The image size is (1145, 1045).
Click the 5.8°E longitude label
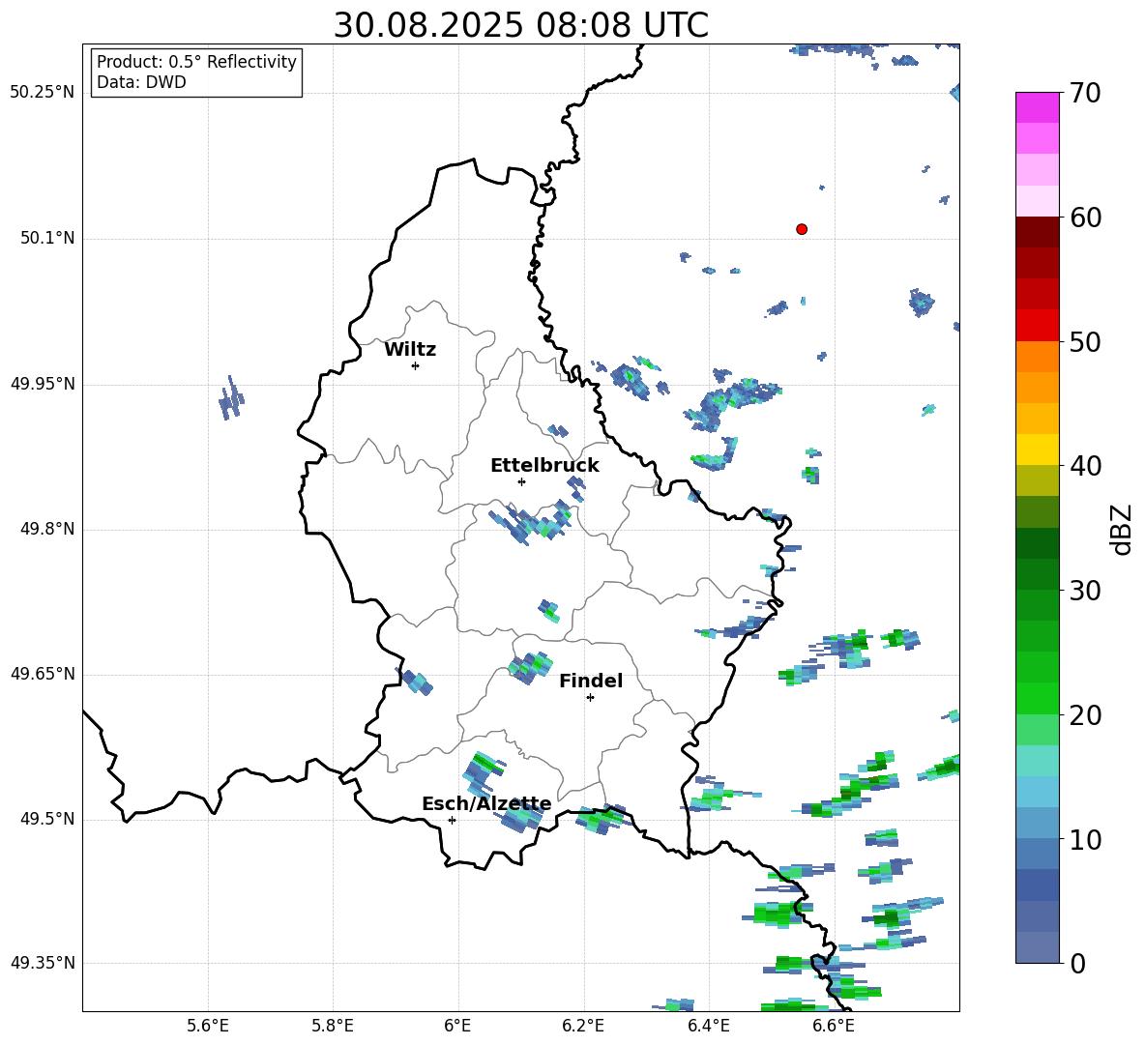333,1026
